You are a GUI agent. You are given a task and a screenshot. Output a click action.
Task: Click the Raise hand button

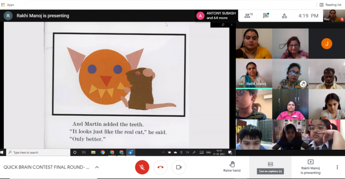pyautogui.click(x=232, y=166)
